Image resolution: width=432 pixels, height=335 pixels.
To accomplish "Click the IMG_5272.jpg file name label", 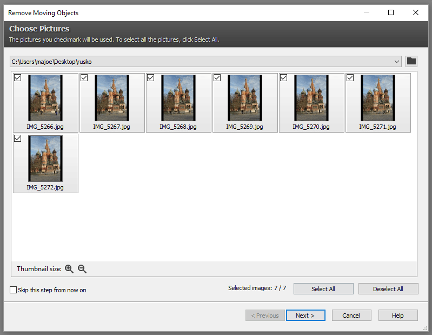I will coord(45,187).
